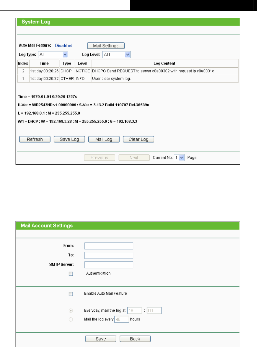Open the Current No. page dropdown

[x=179, y=158]
